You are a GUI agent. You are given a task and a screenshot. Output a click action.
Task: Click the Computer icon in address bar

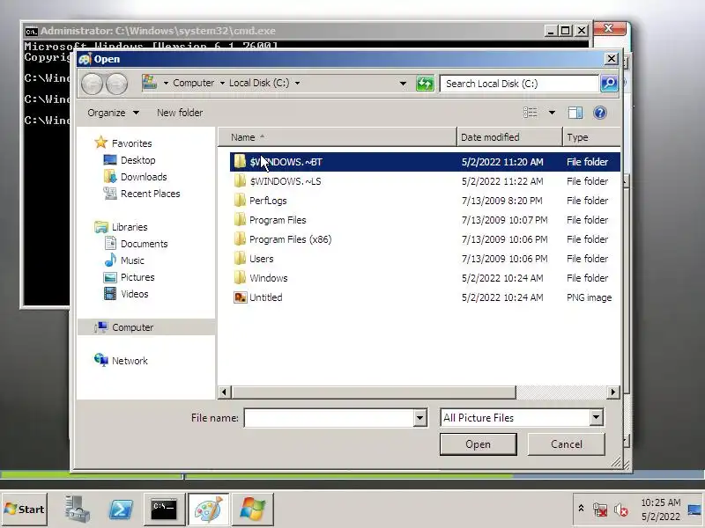[149, 83]
